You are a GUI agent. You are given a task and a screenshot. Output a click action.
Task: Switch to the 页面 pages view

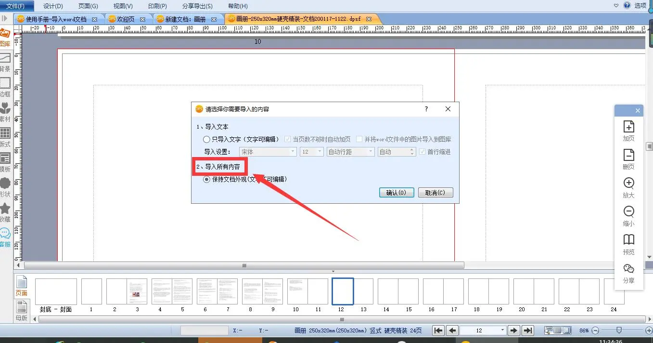click(x=22, y=286)
